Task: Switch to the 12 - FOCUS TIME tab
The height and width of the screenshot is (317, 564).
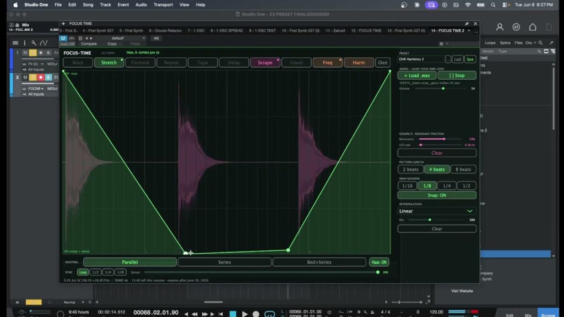Action: coord(366,31)
